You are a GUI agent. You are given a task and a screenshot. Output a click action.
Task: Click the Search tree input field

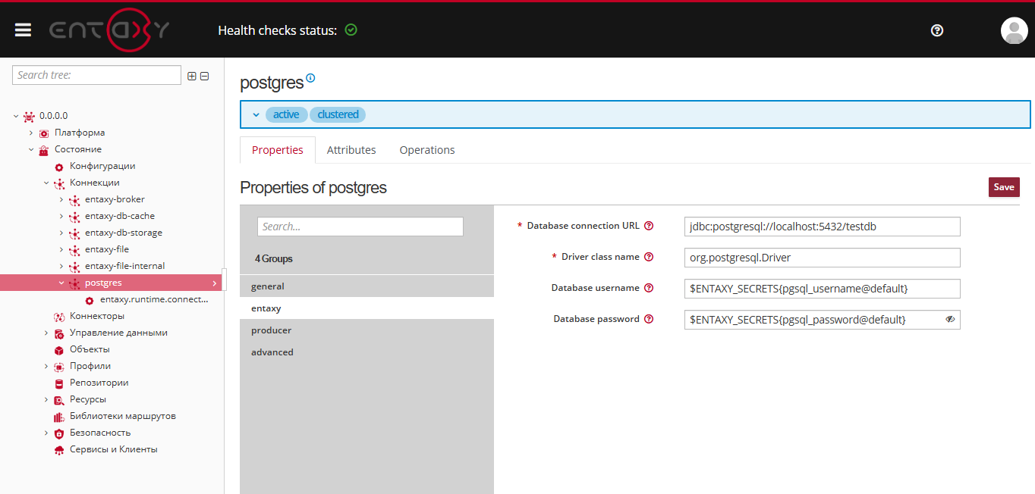click(x=96, y=75)
